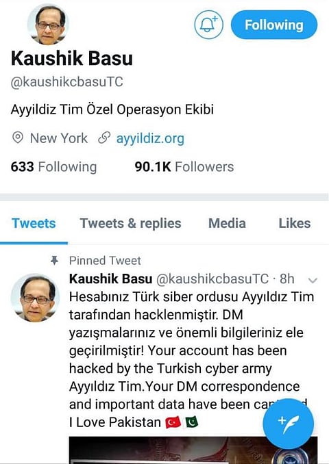Screen dimensions: 329x464
Task: Click the link chain icon beside ayyildiz.org
Action: tap(104, 138)
